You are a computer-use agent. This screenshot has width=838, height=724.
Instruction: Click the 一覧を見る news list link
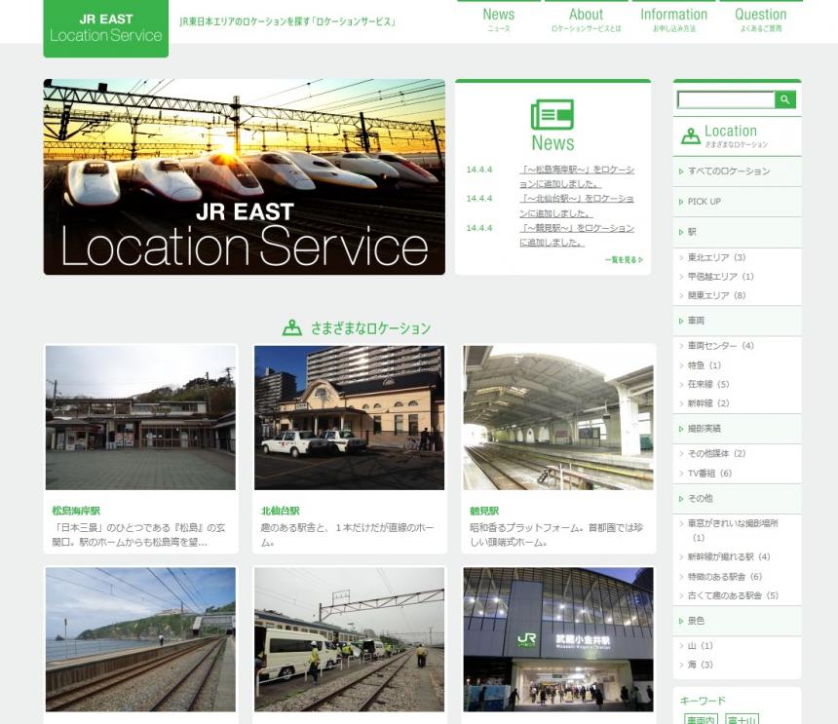[x=624, y=259]
